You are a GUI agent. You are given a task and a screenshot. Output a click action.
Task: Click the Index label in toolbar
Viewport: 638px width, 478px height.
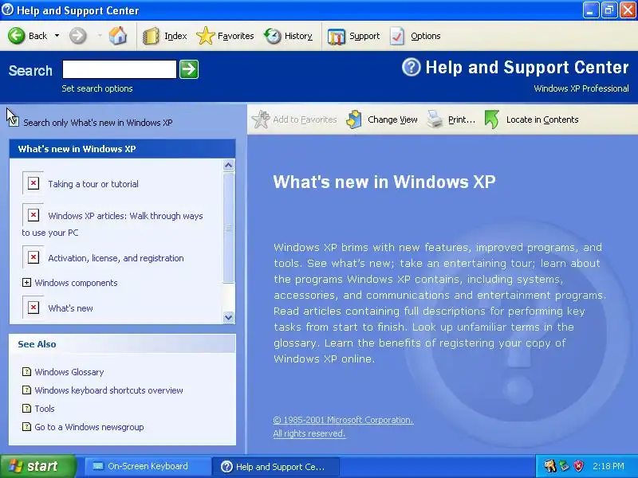175,36
